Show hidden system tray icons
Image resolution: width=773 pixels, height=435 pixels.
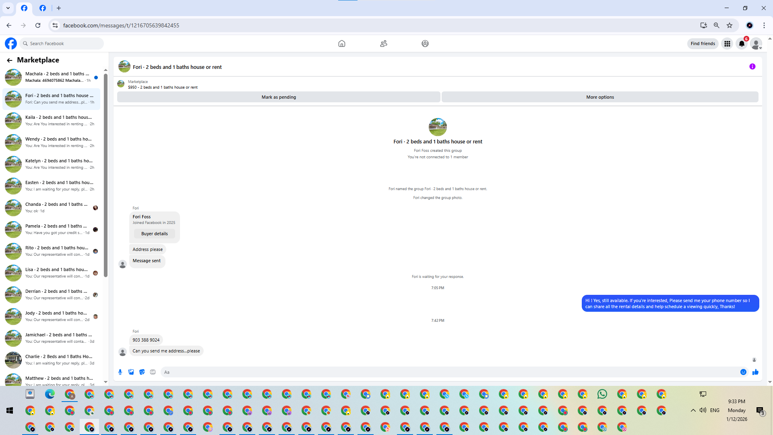[693, 410]
